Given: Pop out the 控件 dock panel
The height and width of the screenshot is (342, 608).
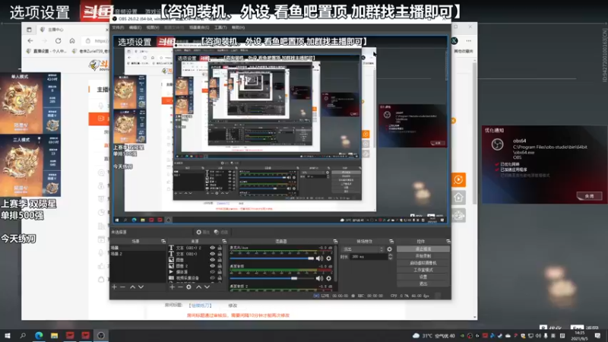Looking at the screenshot, I should pos(448,241).
